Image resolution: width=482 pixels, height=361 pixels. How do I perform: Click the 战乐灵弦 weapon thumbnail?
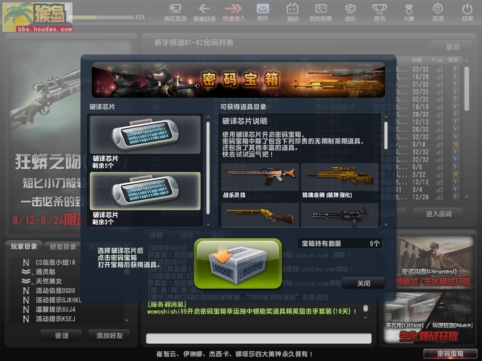pos(260,177)
